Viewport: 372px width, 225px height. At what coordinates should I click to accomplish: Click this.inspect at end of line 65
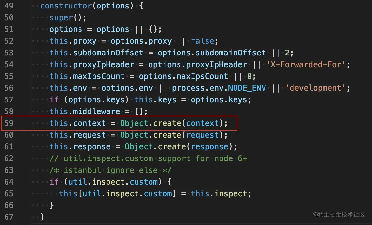tap(219, 194)
